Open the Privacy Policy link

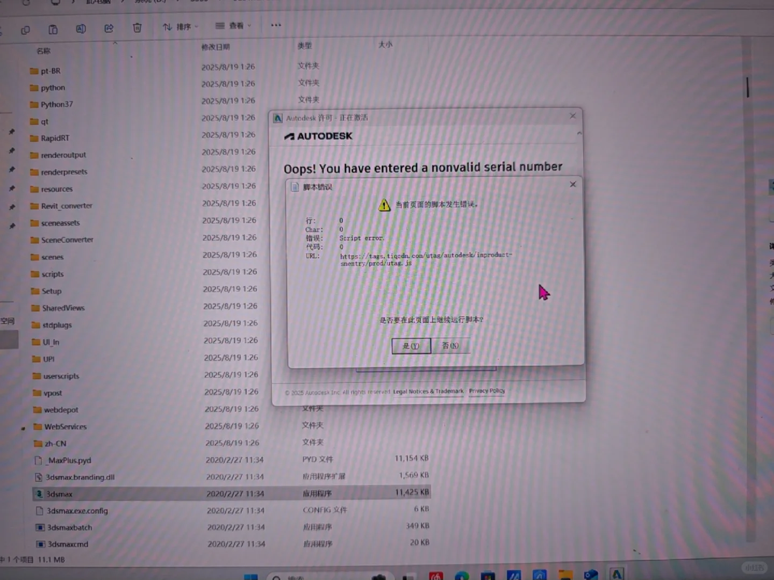click(487, 391)
